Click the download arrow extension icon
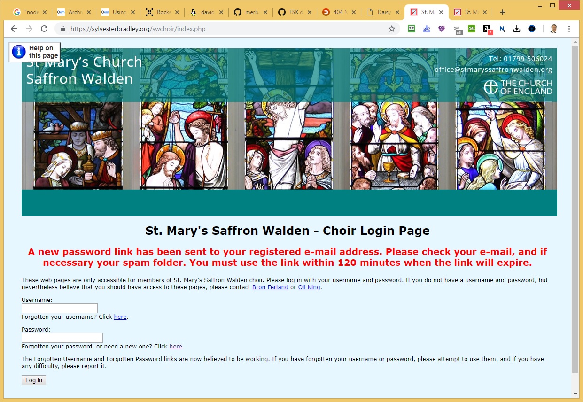This screenshot has height=402, width=583. coord(517,29)
